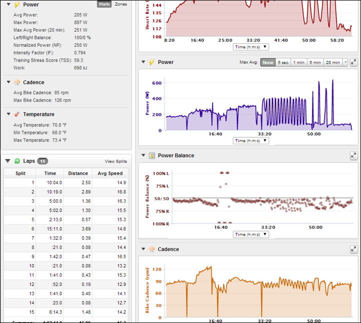Viewport: 361px width, 323px height.
Task: Open Time axis dropdown under Power Balance chart
Action: (x=251, y=235)
